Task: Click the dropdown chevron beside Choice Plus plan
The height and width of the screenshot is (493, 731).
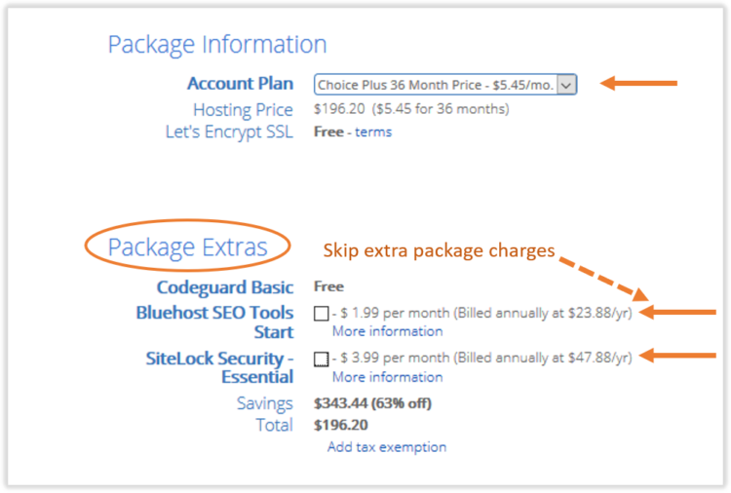Action: [567, 85]
